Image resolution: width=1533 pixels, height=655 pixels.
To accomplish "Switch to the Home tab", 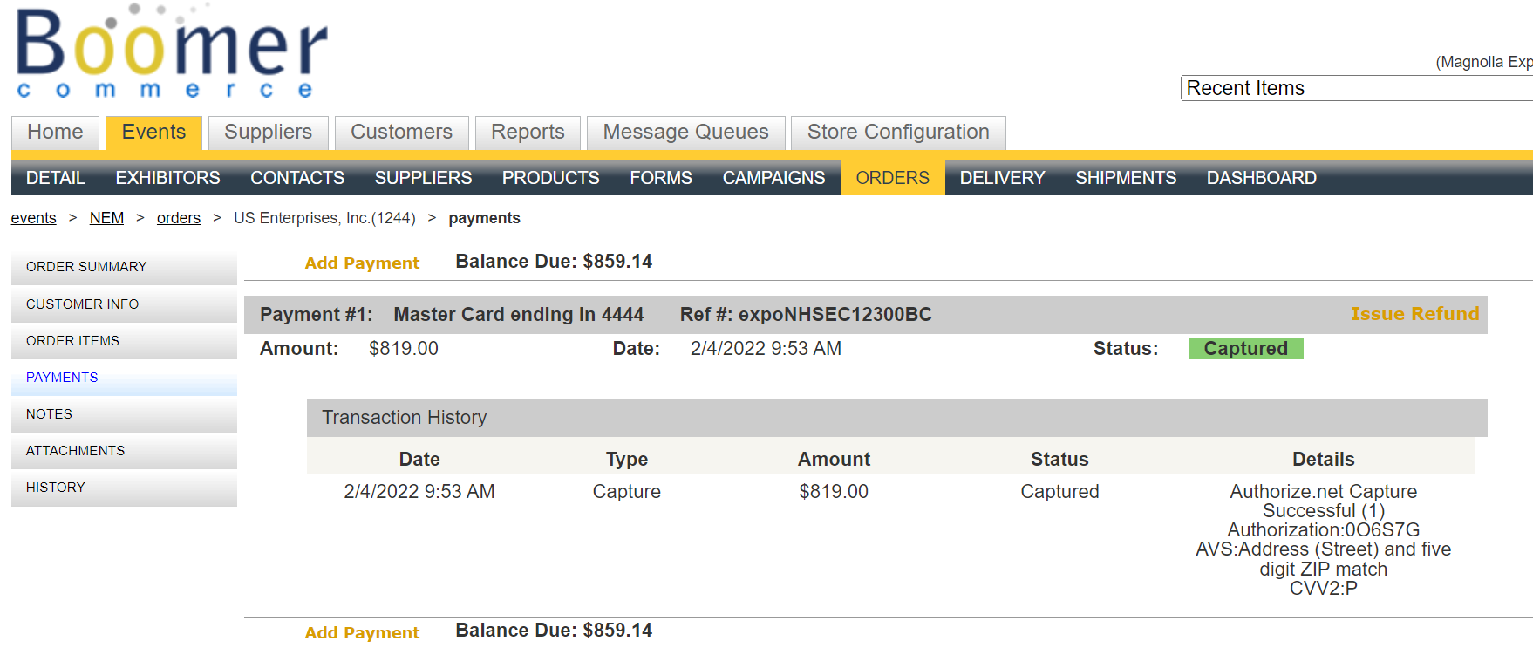I will pyautogui.click(x=55, y=133).
